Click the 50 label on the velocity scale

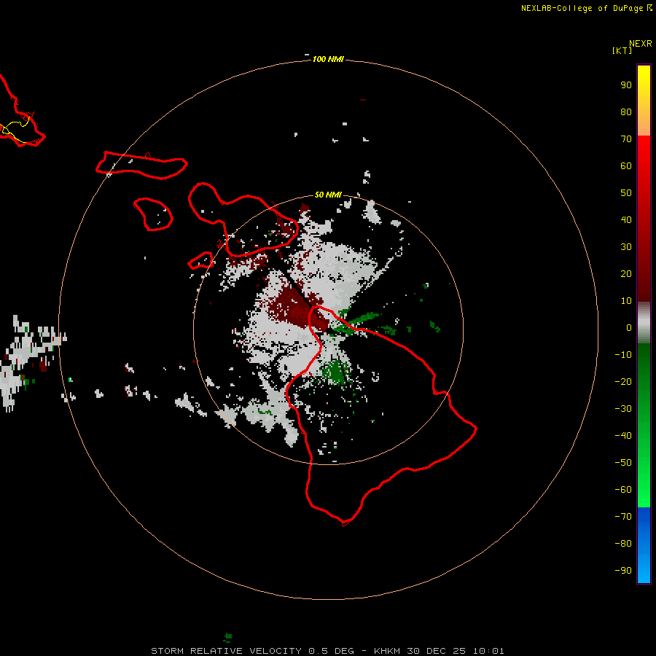coord(626,193)
